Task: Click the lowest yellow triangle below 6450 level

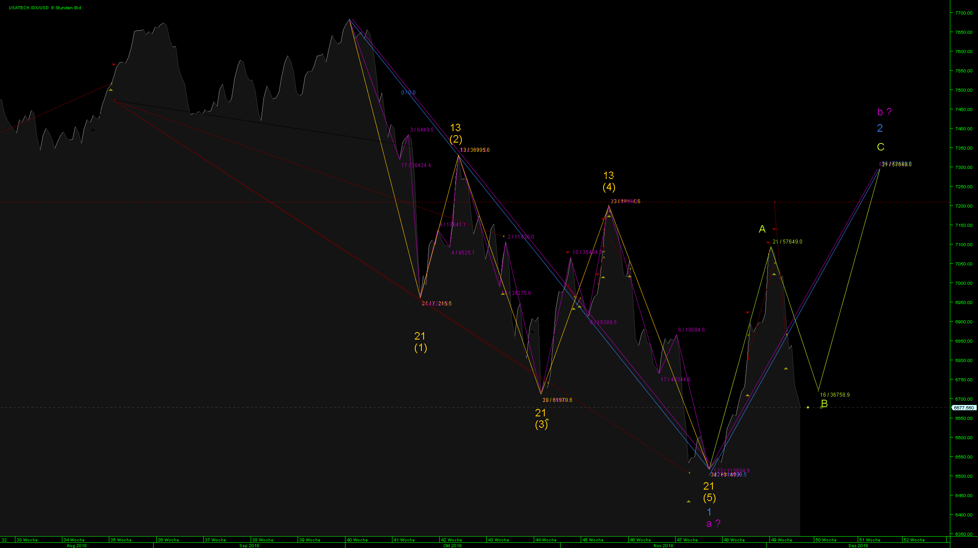Action: 688,501
